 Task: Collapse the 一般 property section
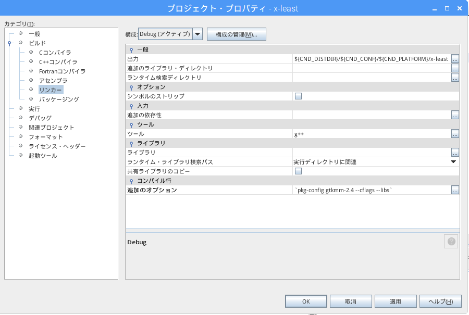[x=131, y=49]
